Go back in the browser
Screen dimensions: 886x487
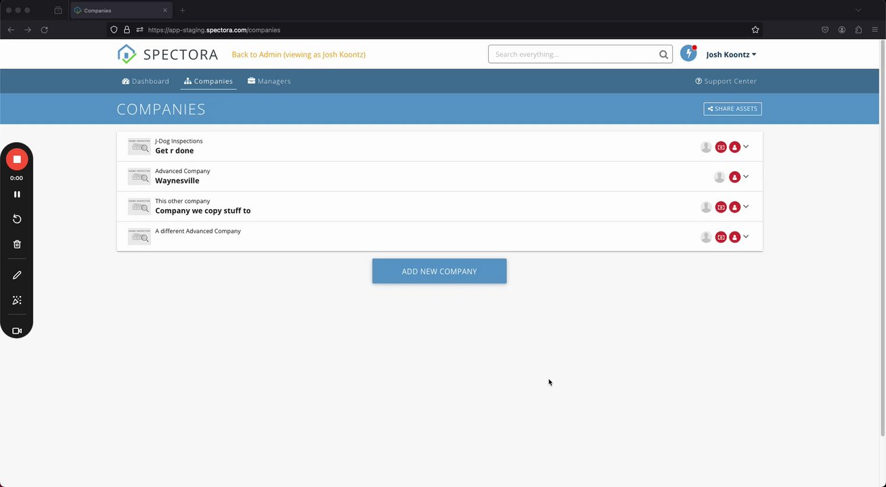pyautogui.click(x=11, y=30)
